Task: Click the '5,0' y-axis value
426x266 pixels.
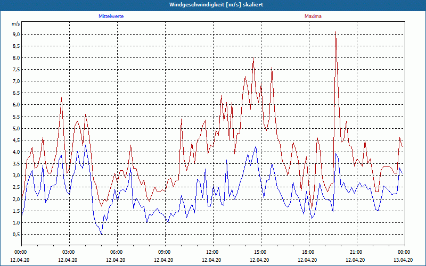Action: tap(16, 128)
